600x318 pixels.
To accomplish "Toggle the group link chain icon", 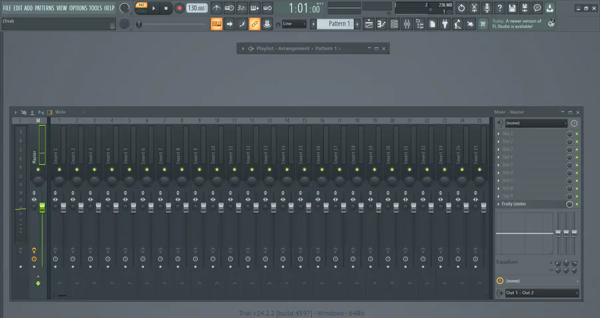I will click(x=255, y=24).
